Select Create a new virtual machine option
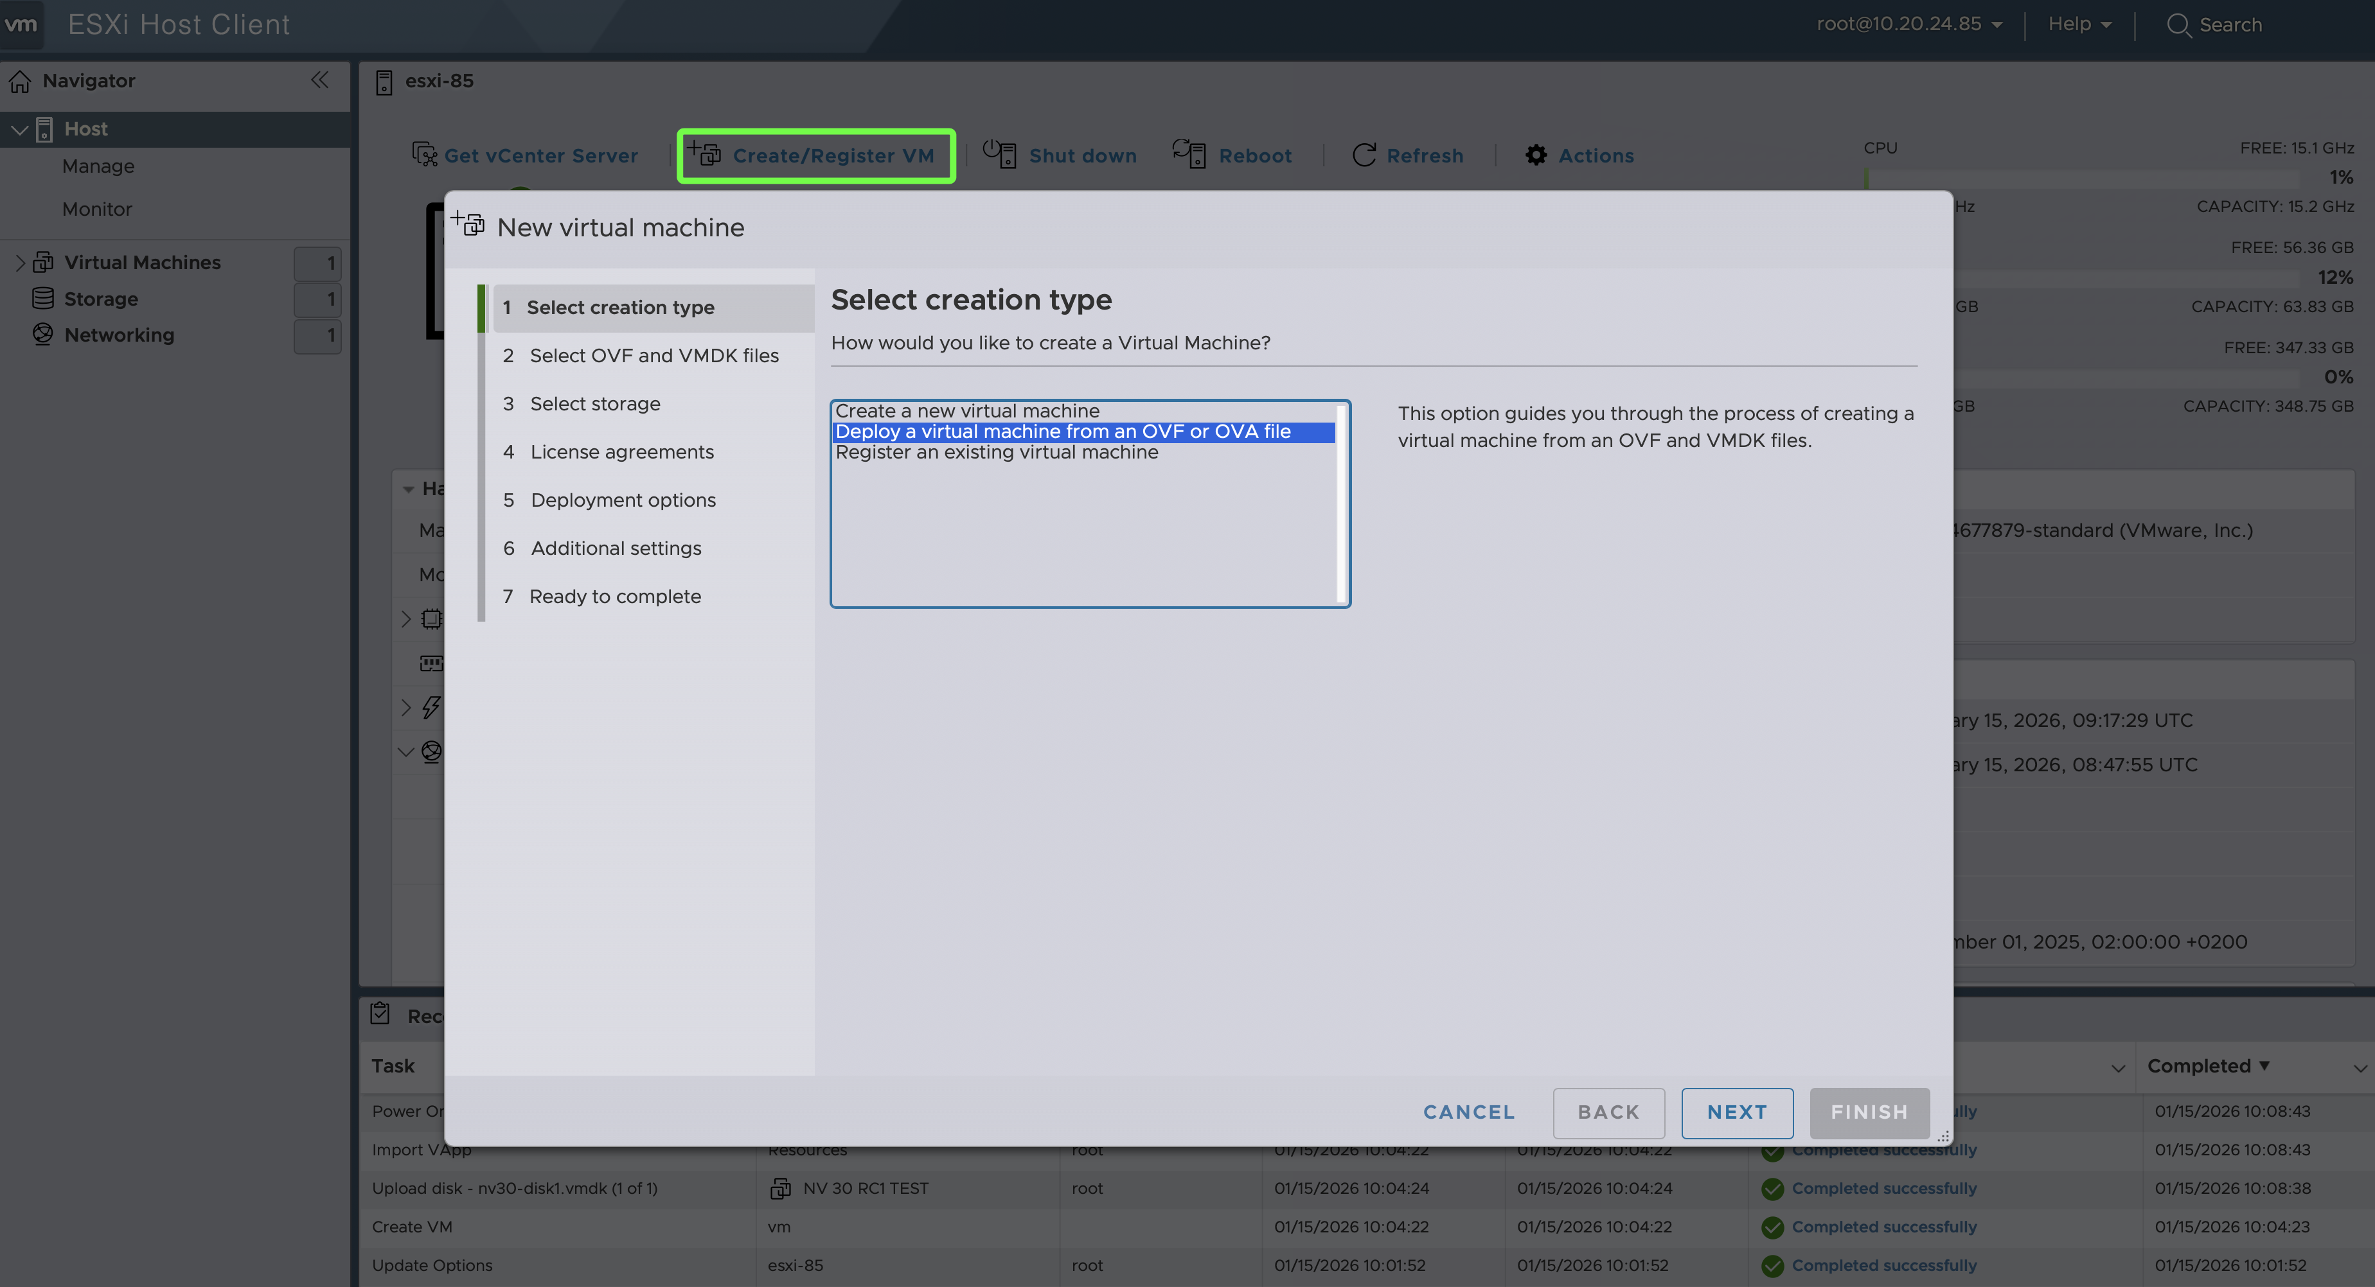Screen dimensions: 2375x1287 967,411
